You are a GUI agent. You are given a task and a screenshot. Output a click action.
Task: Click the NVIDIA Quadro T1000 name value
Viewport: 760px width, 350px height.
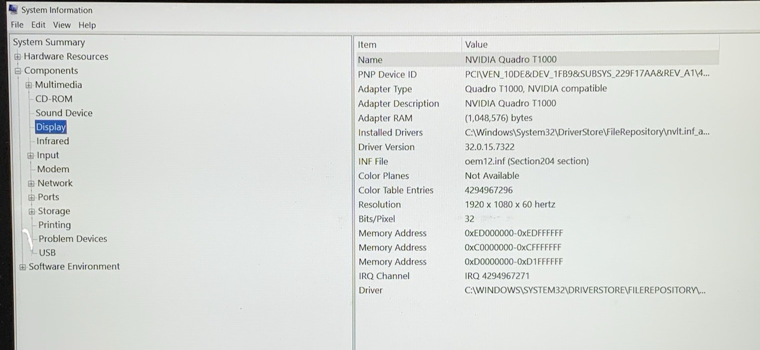point(510,59)
